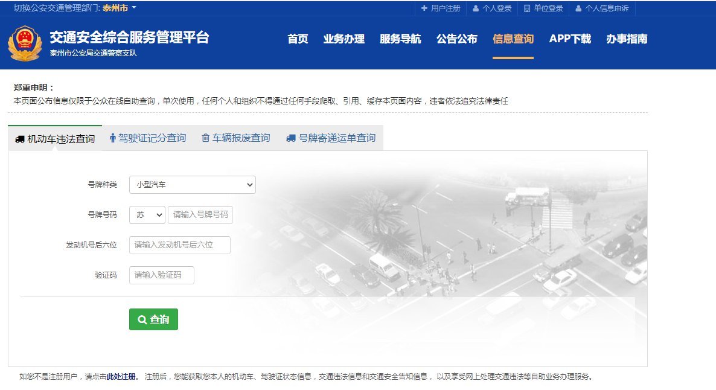Click the 号牌号码 input field
Viewport: 716px width, 390px height.
pos(200,215)
